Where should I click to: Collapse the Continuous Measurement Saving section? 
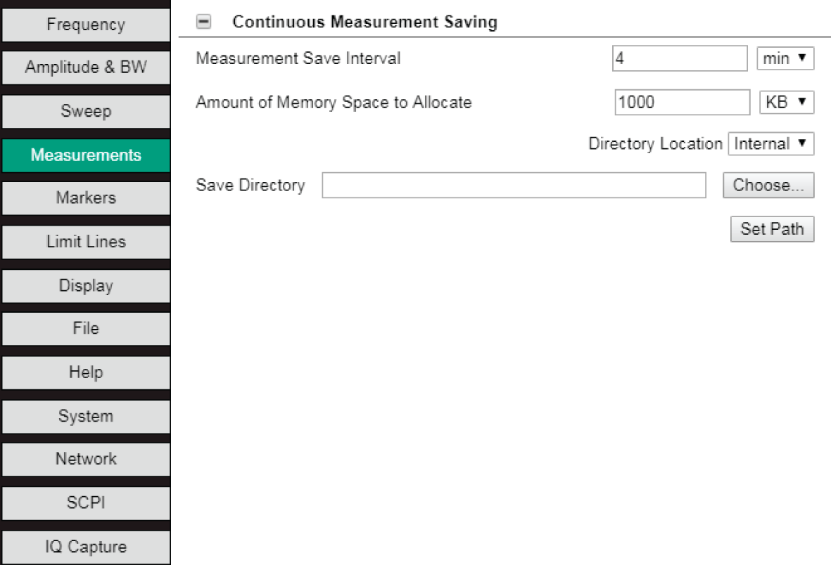tap(203, 22)
